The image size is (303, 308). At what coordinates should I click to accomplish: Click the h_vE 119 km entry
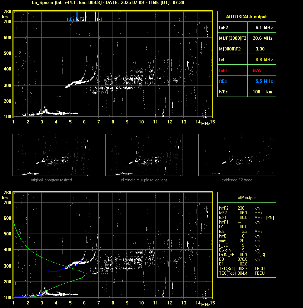pyautogui.click(x=239, y=245)
